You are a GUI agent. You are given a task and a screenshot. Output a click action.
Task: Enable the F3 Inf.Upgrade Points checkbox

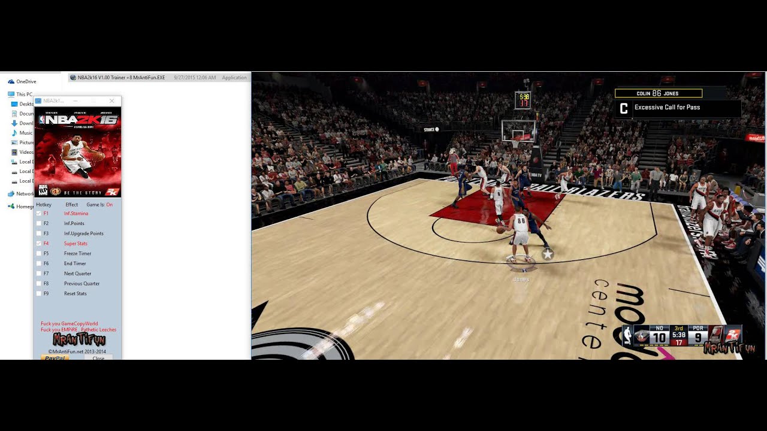tap(39, 233)
